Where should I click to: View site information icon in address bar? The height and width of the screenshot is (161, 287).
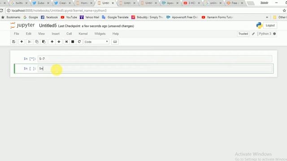click(9, 11)
